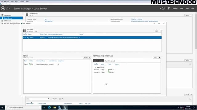Image resolution: width=197 pixels, height=110 pixels.
Task: Open the saved filter queries dropdown
Action: coord(61,99)
